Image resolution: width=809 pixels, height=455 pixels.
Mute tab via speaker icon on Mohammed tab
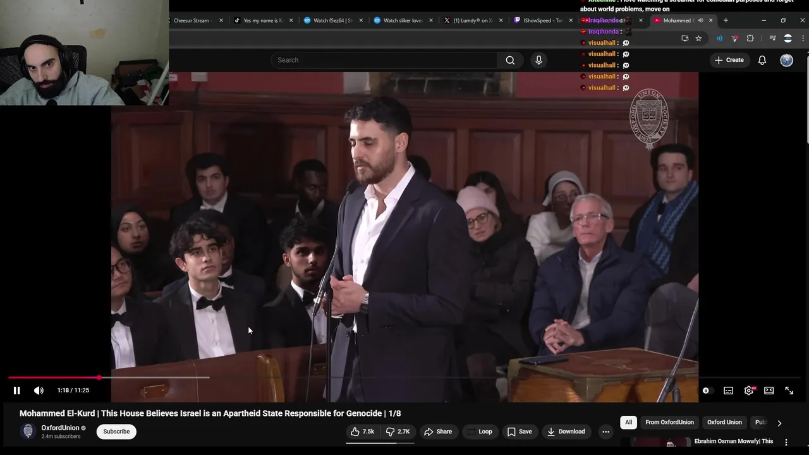click(700, 20)
